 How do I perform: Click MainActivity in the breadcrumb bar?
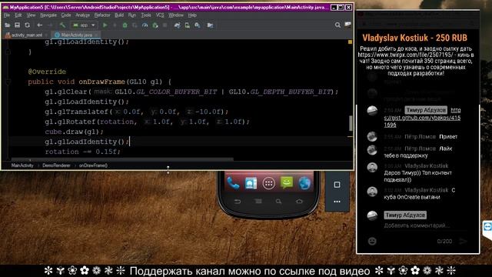[x=22, y=165]
